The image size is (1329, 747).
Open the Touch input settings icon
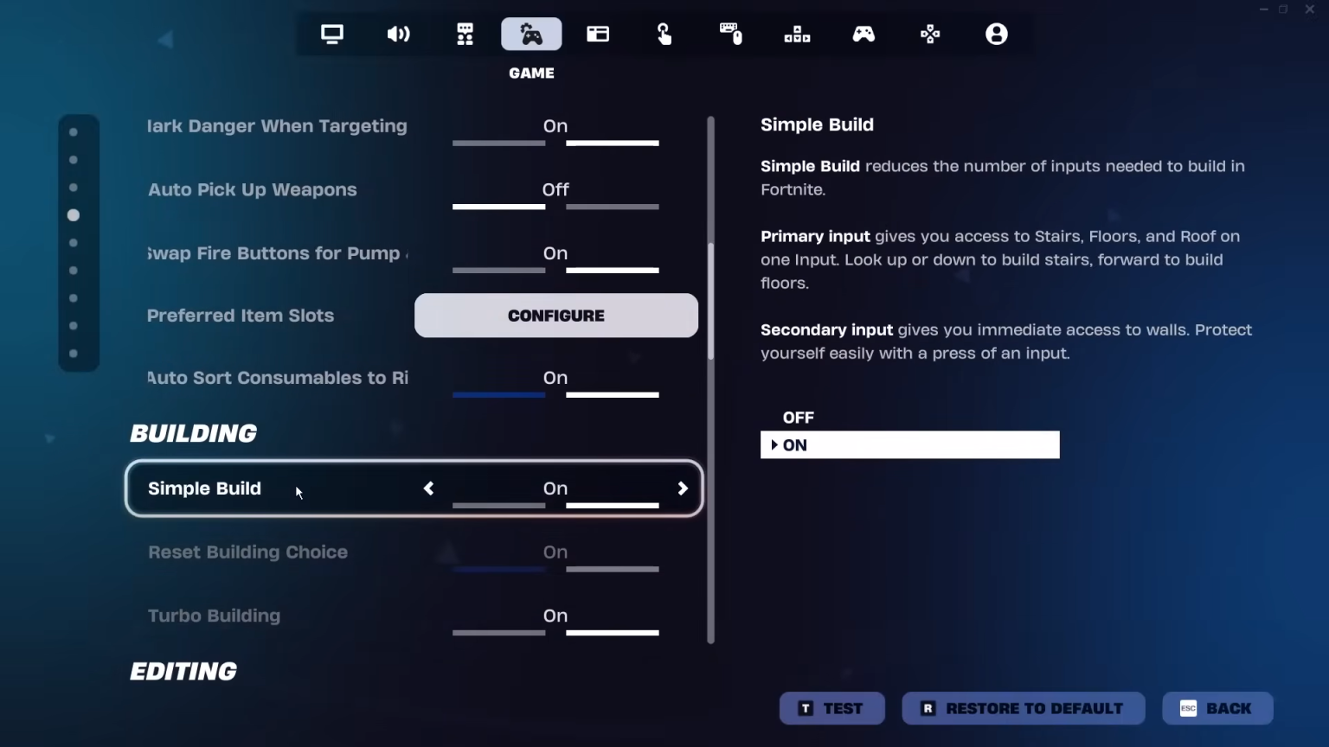coord(664,34)
